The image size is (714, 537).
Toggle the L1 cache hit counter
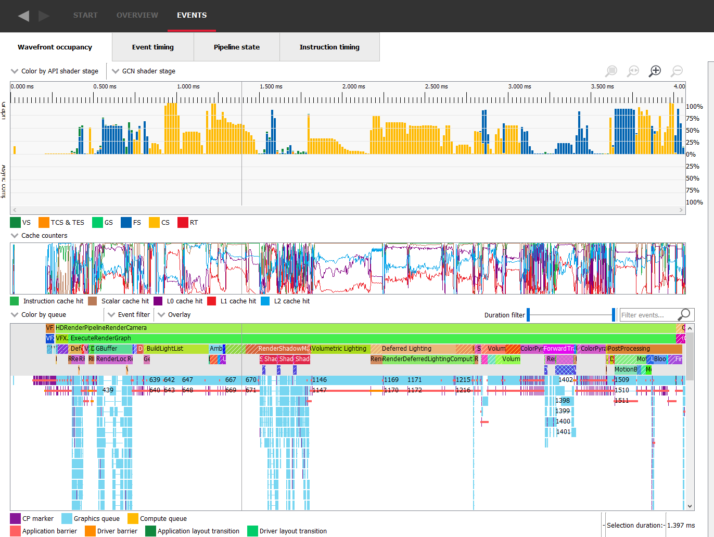tap(212, 301)
